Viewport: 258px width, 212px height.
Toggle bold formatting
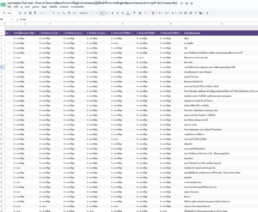tap(112, 13)
